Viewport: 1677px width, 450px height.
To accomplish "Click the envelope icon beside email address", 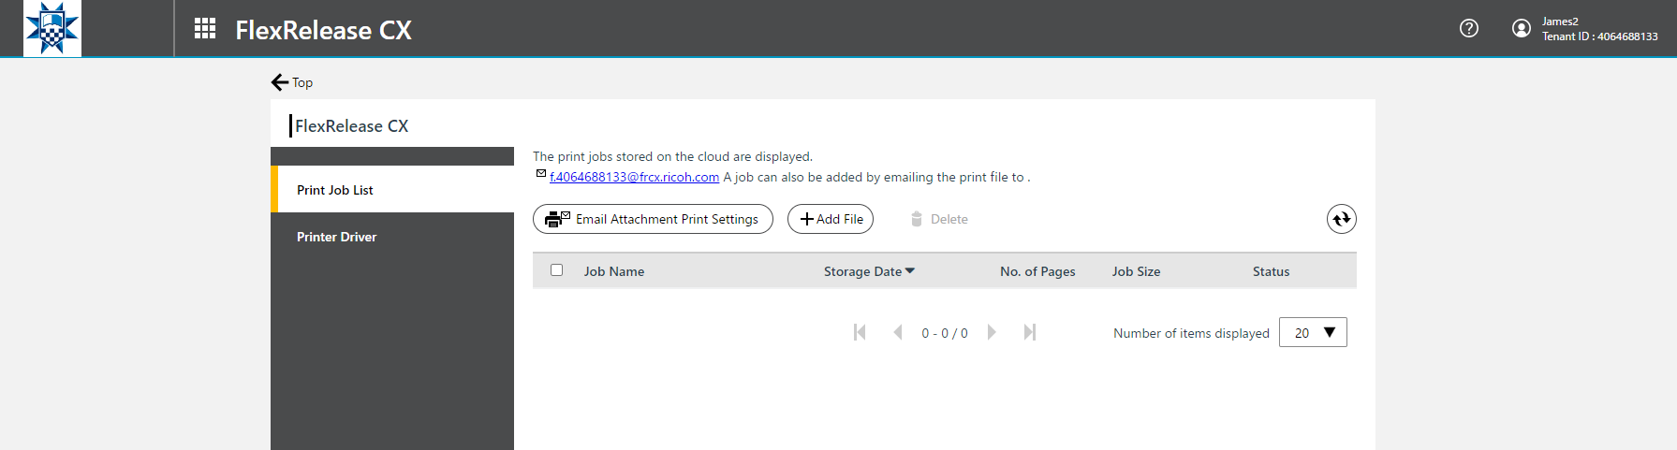I will (541, 173).
